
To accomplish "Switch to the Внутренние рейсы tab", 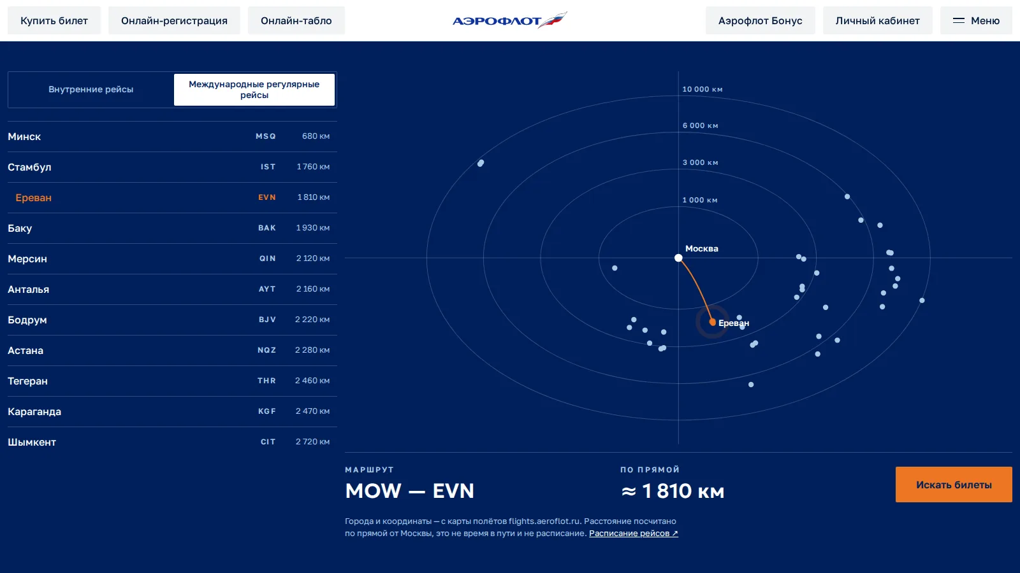I will click(x=91, y=90).
